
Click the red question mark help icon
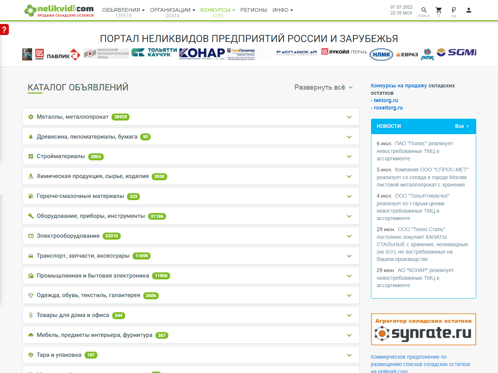coord(4,29)
